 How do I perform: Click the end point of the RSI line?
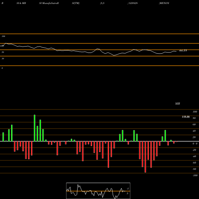pyautogui.click(x=176, y=51)
